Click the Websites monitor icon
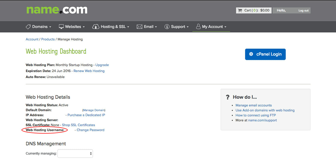This screenshot has height=161, width=336. click(61, 27)
